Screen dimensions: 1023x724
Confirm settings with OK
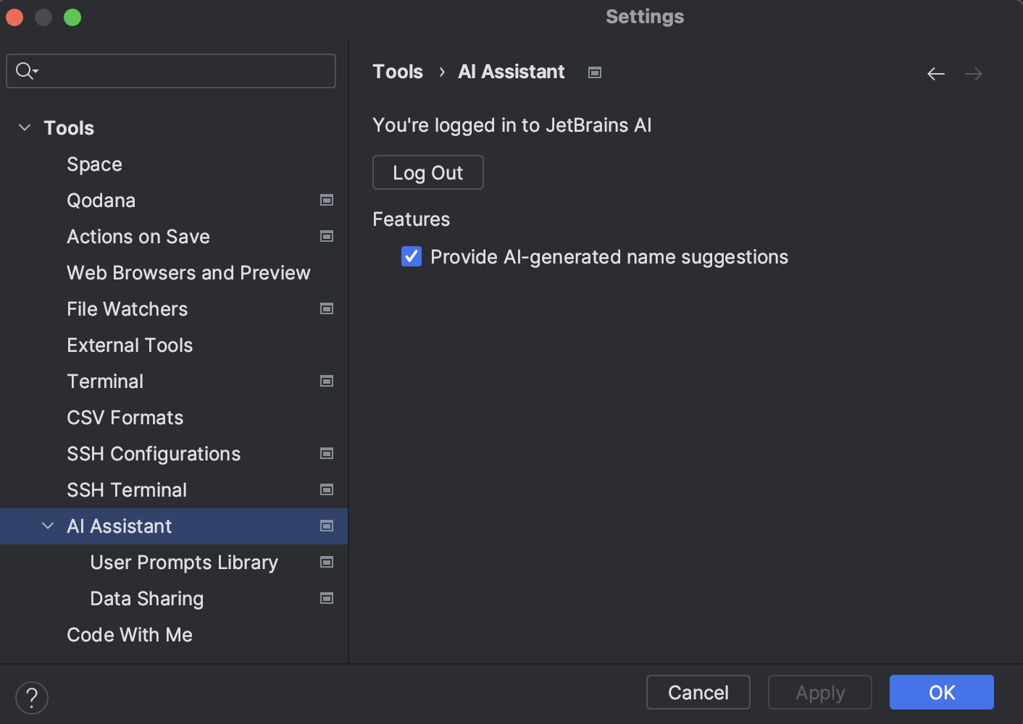click(941, 692)
